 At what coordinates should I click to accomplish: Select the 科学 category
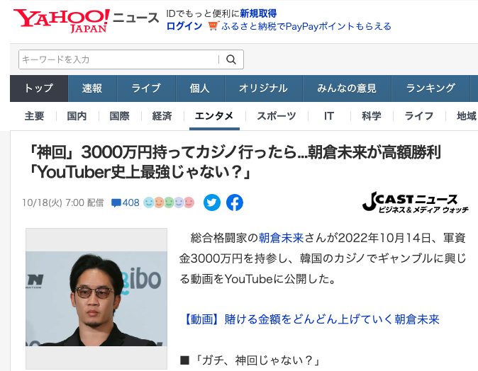[x=372, y=116]
